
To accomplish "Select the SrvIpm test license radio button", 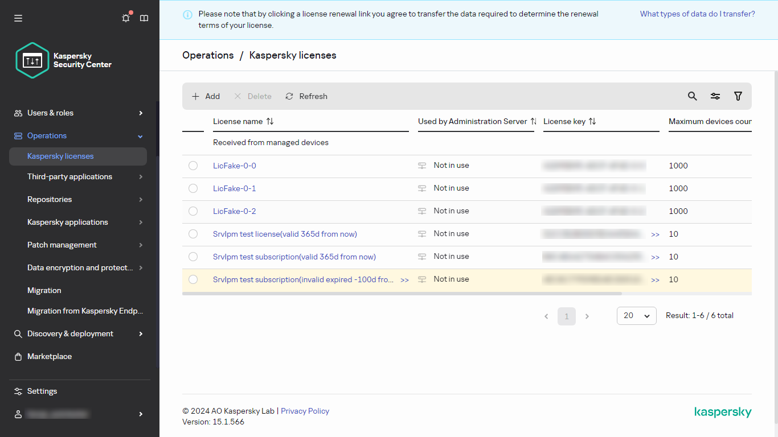I will point(193,234).
